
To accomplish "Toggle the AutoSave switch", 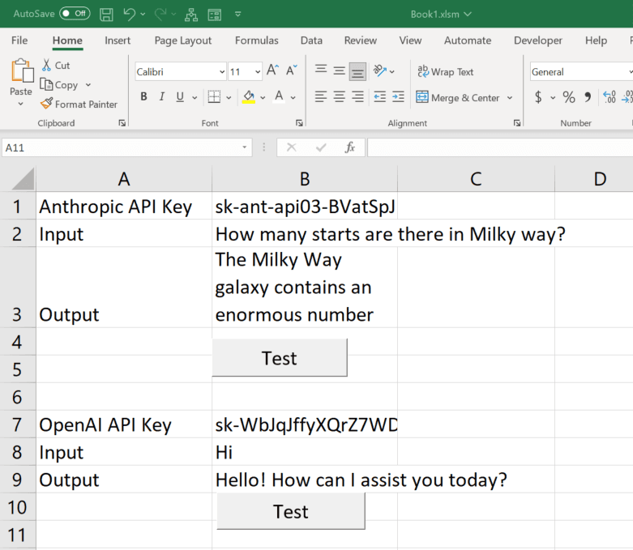I will coord(75,14).
